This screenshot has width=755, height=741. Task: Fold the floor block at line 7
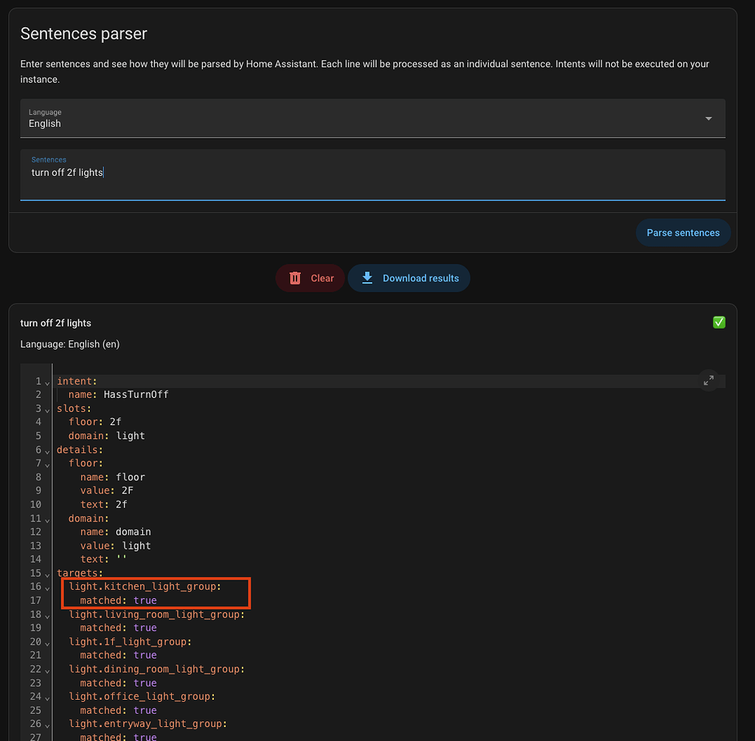point(47,465)
